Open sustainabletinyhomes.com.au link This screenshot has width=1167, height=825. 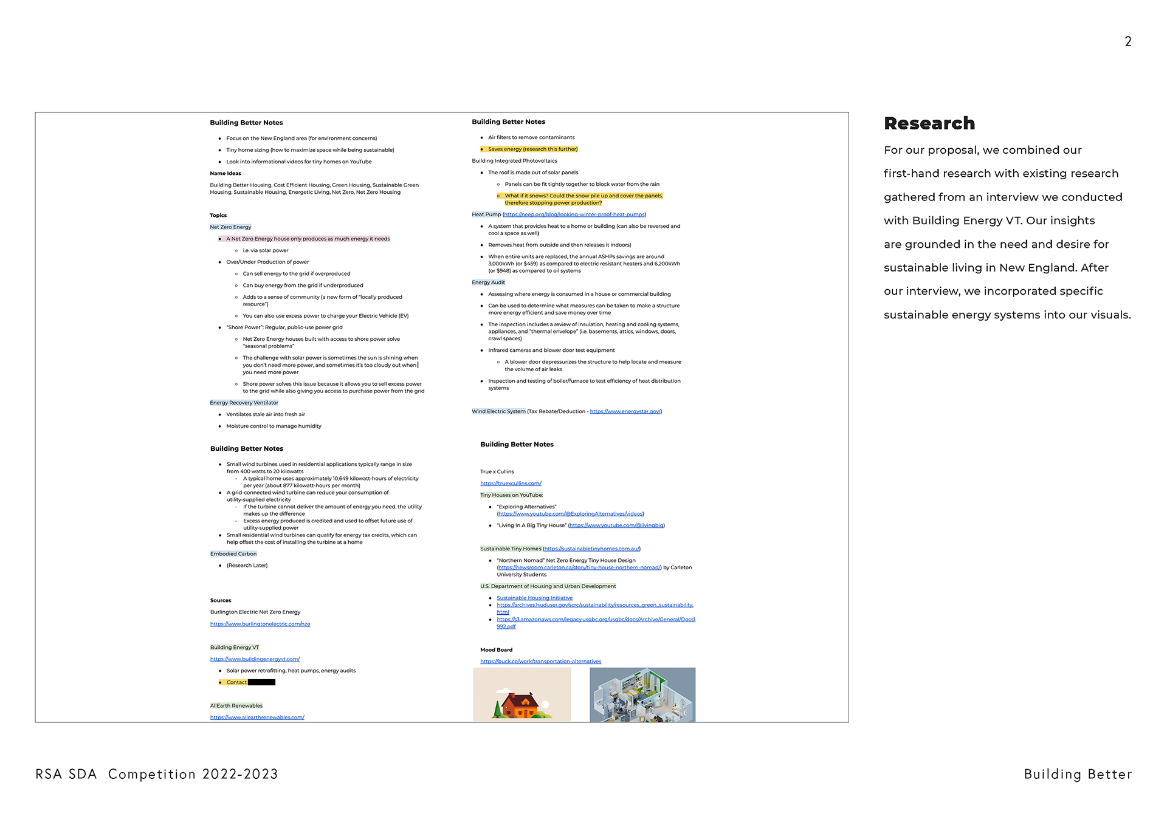click(x=591, y=549)
